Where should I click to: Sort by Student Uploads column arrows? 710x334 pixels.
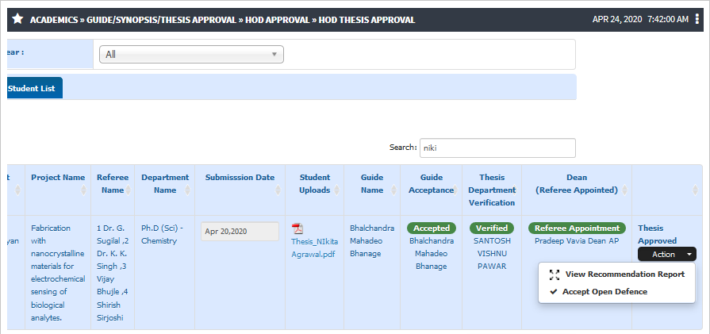337,190
